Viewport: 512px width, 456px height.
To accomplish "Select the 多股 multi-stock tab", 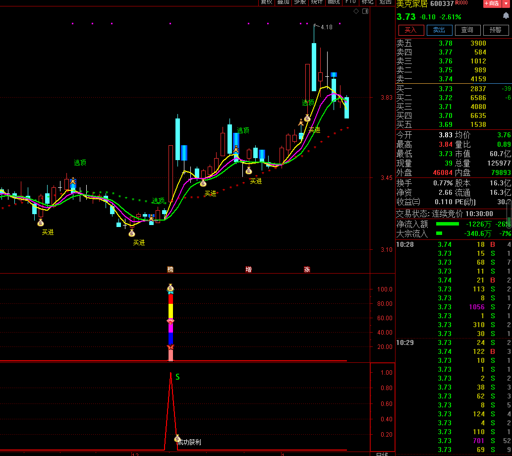I will (x=300, y=2).
